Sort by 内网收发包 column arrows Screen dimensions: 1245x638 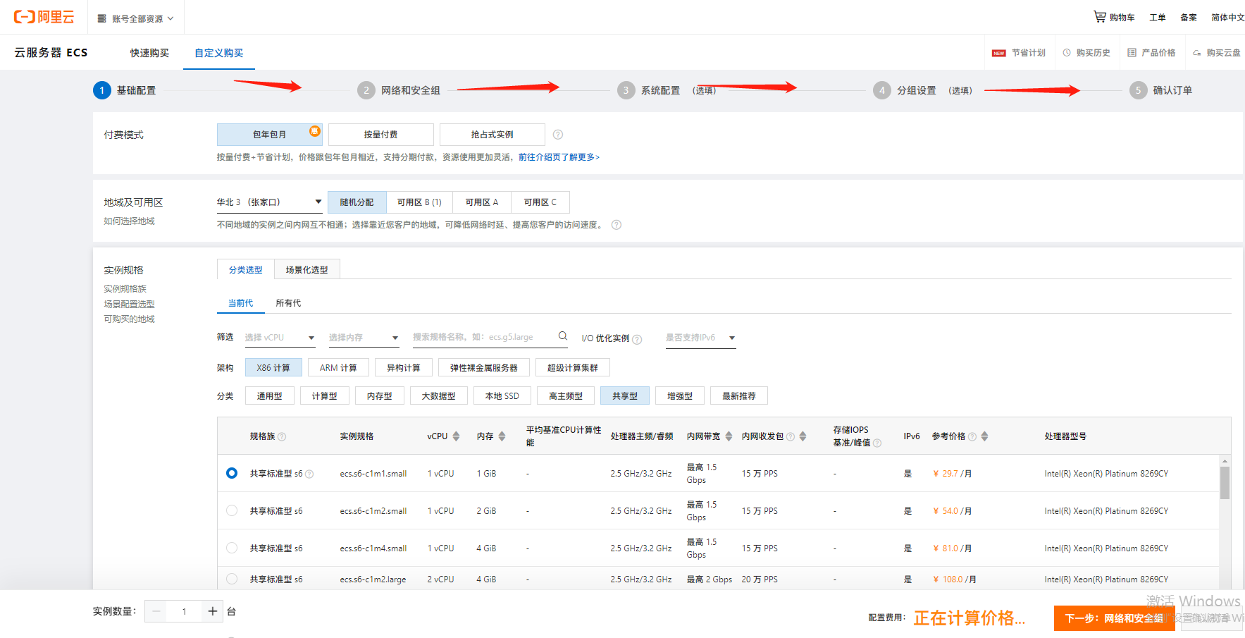coord(803,436)
